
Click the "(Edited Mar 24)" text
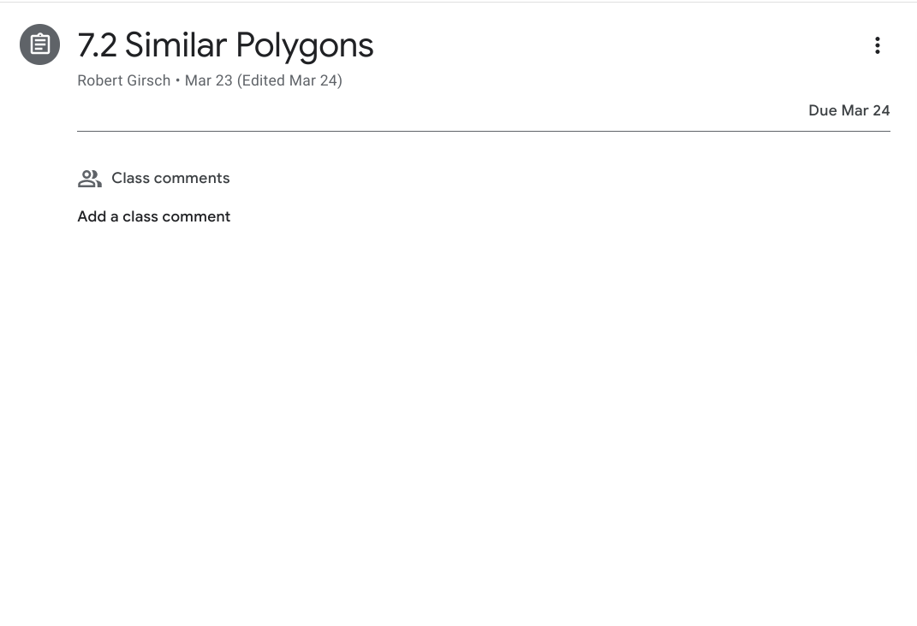pos(289,81)
